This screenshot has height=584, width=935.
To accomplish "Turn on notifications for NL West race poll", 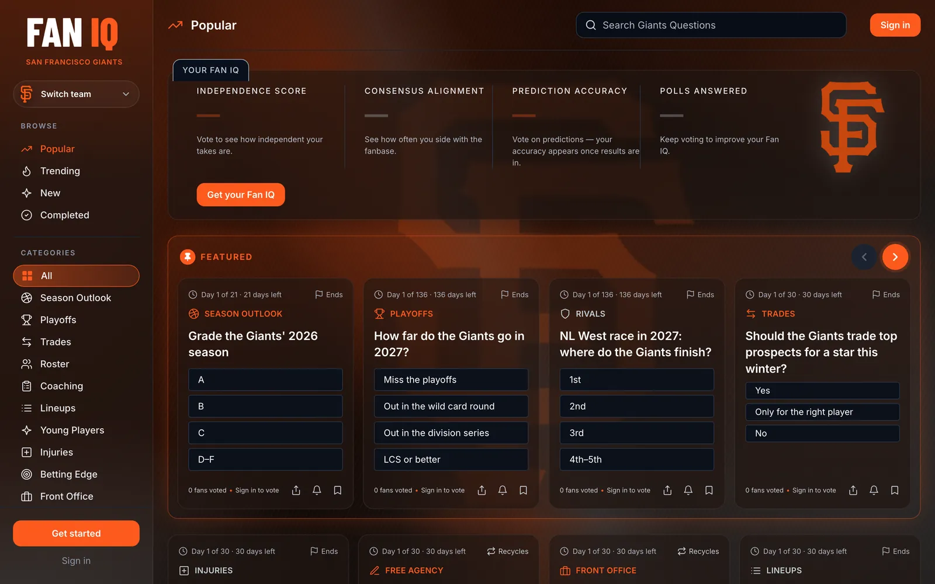I will click(688, 490).
